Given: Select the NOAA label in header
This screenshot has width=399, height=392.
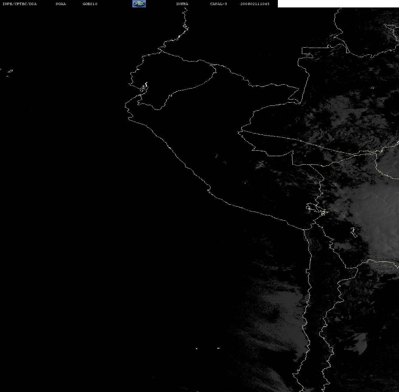Looking at the screenshot, I should [x=61, y=4].
